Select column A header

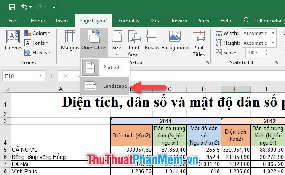pyautogui.click(x=61, y=89)
